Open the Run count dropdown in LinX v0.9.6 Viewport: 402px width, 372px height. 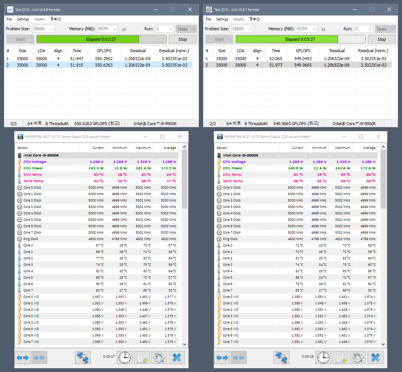point(171,29)
